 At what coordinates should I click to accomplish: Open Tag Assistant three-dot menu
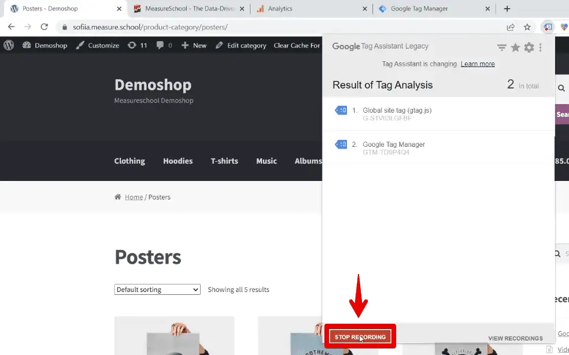coord(541,47)
